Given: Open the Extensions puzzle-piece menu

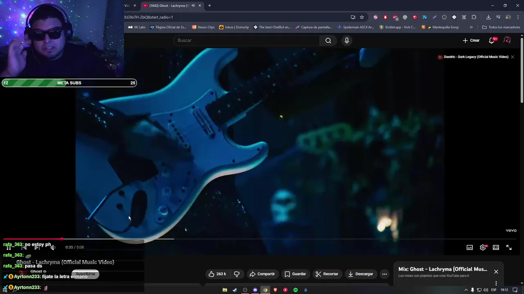Looking at the screenshot, I should [474, 17].
